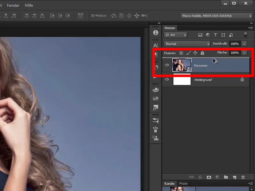Hide the Personen layer
The image size is (255, 191).
coord(167,65)
